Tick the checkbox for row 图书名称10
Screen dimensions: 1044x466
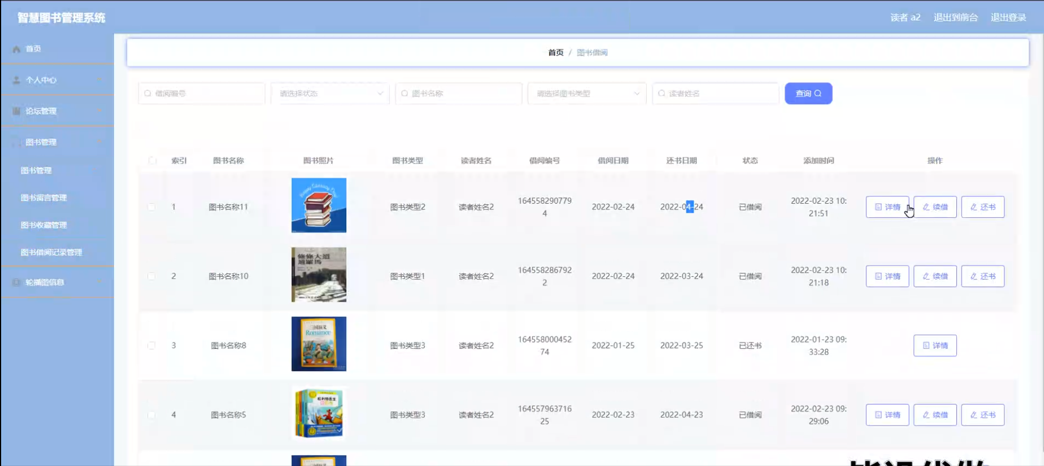pos(152,276)
